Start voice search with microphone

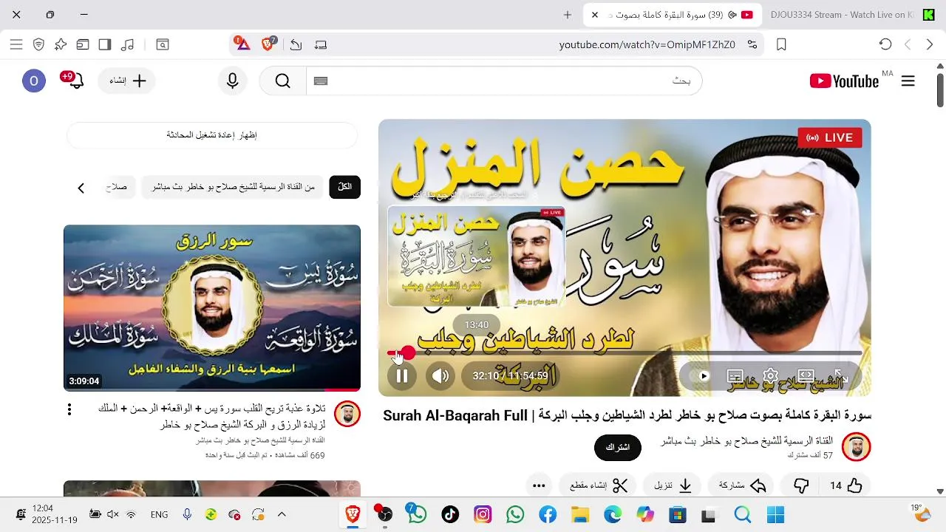click(x=233, y=81)
